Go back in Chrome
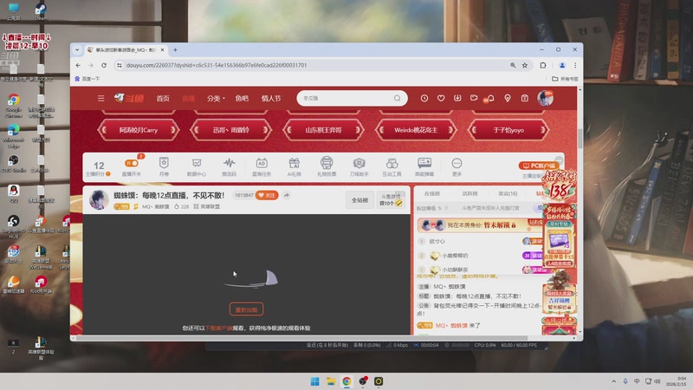693x390 pixels. point(78,65)
